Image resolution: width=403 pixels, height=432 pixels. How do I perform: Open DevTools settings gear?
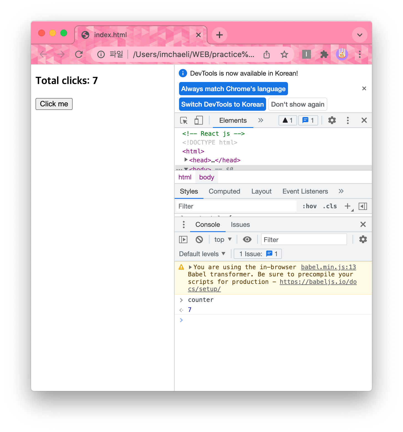(332, 120)
